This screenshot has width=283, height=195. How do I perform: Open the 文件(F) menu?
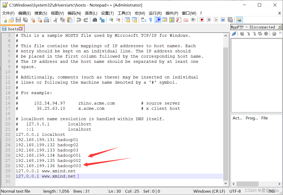click(x=8, y=13)
